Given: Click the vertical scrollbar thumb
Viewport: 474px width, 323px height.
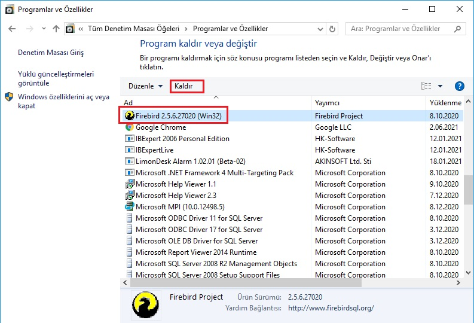Looking at the screenshot, I should click(468, 190).
